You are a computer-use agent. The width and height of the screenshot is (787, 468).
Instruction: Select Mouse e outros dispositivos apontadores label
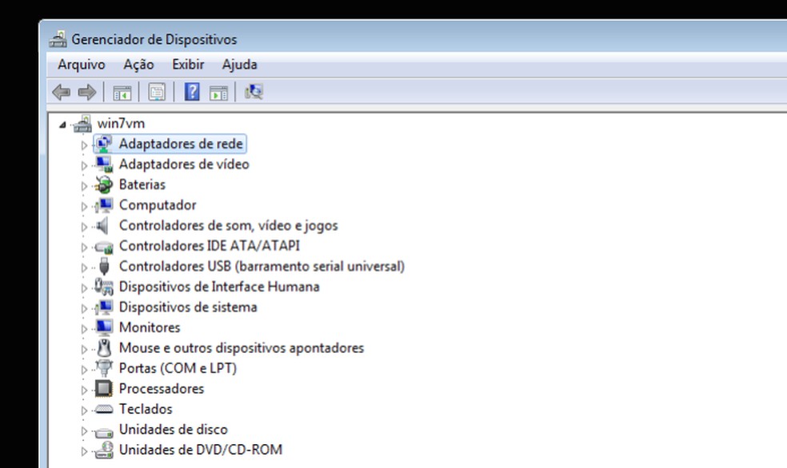point(242,348)
